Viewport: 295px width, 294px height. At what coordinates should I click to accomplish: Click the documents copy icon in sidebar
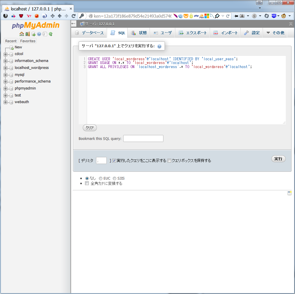(45, 34)
